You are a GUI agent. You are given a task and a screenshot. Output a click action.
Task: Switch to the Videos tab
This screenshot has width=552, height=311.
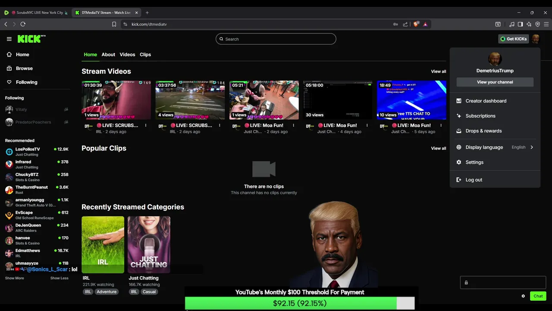[127, 54]
